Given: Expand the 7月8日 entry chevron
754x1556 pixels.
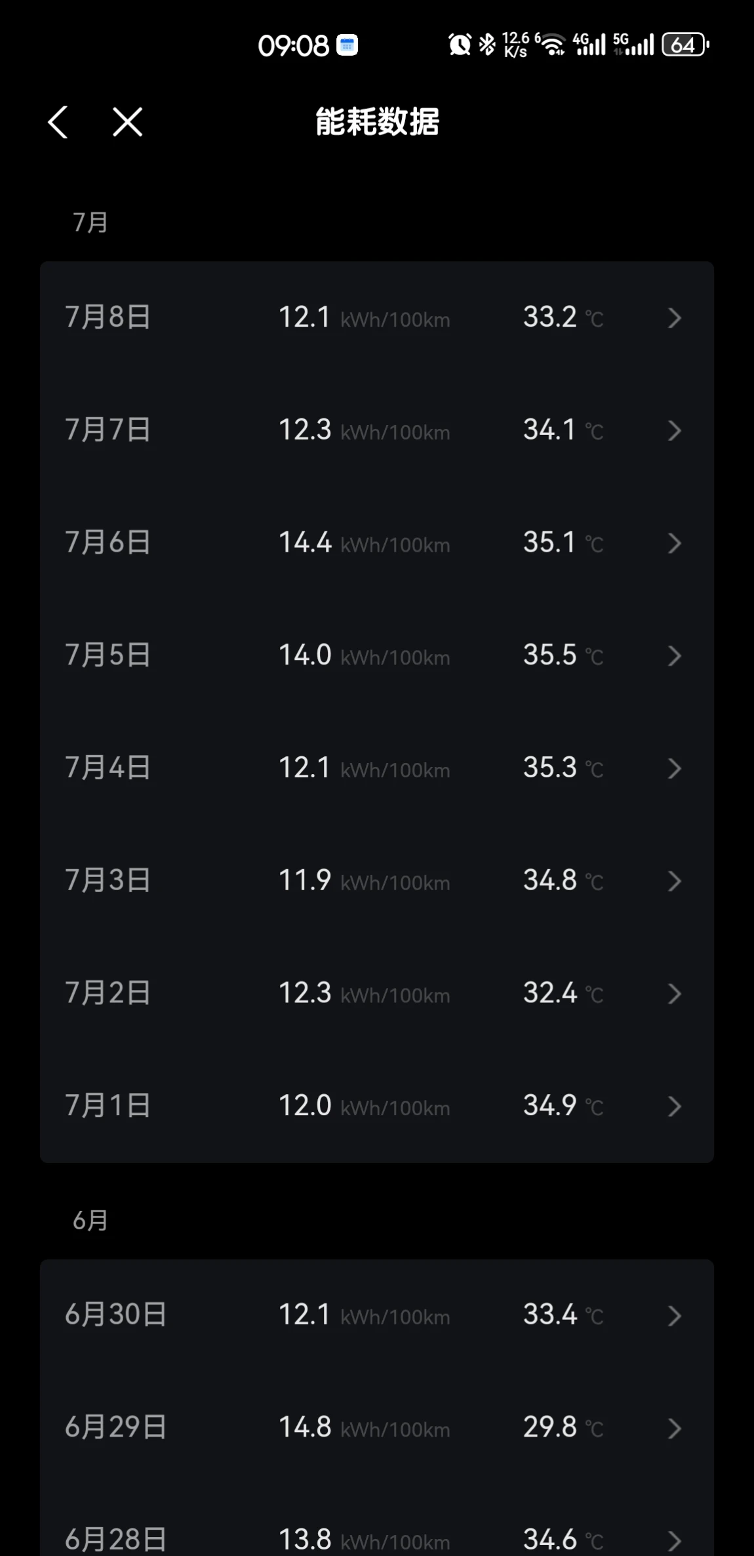Looking at the screenshot, I should tap(675, 318).
